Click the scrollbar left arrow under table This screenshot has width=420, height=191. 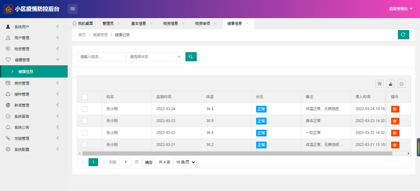pos(80,153)
